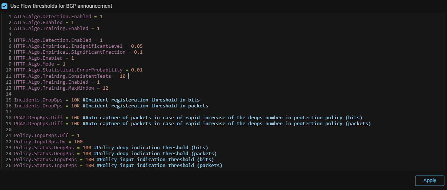Place cursor on Policy.InputBps.Off line

tap(44, 136)
